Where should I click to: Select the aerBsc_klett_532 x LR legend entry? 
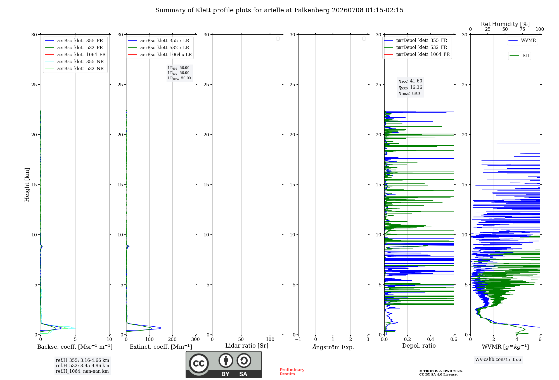158,48
